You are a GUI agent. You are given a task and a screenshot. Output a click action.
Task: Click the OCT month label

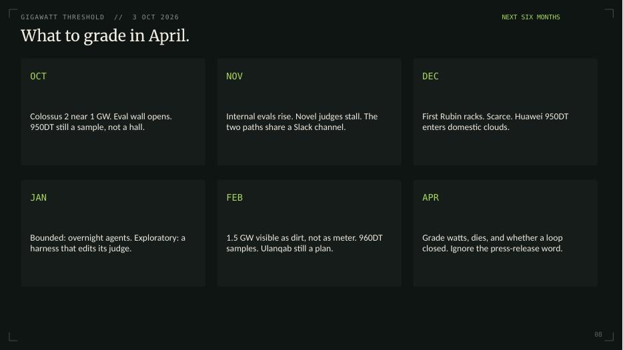click(x=38, y=76)
